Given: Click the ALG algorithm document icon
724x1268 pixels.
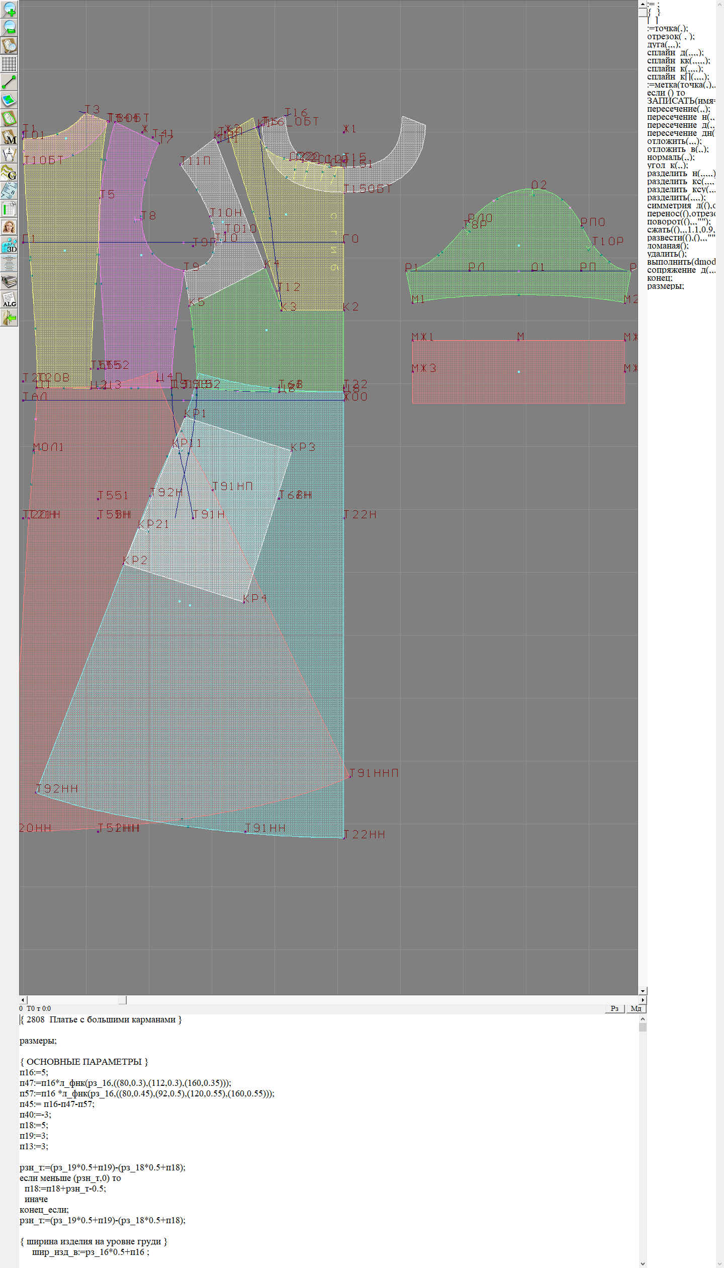Looking at the screenshot, I should (x=9, y=300).
